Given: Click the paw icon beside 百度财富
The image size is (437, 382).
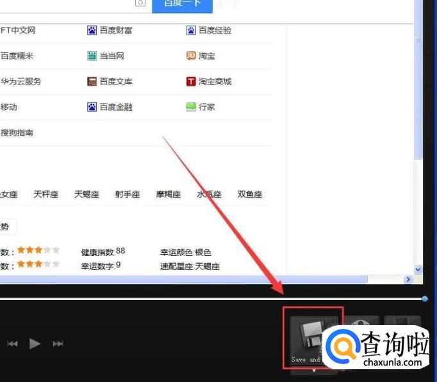Looking at the screenshot, I should [x=92, y=30].
